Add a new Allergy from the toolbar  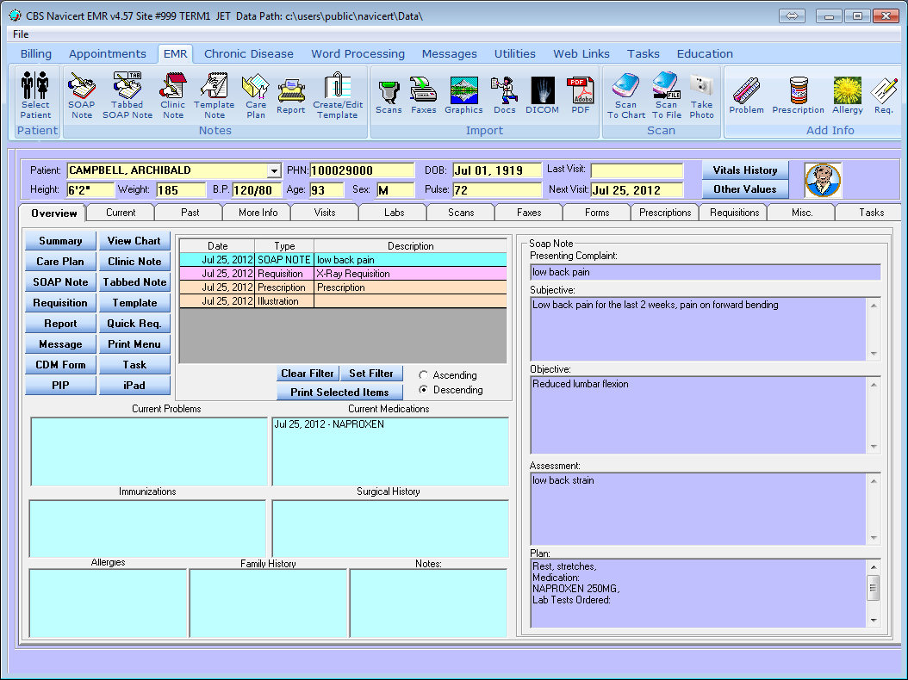[847, 95]
